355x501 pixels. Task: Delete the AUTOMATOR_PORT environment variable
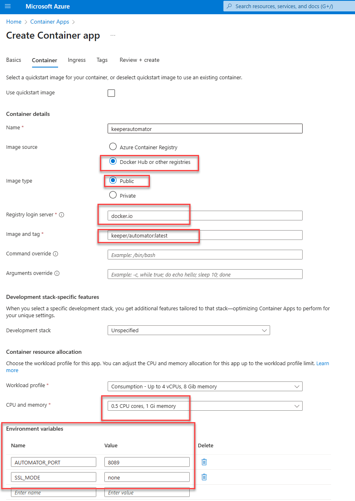(x=204, y=462)
